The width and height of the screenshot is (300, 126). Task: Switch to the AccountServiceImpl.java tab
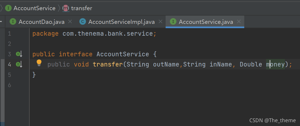click(121, 22)
